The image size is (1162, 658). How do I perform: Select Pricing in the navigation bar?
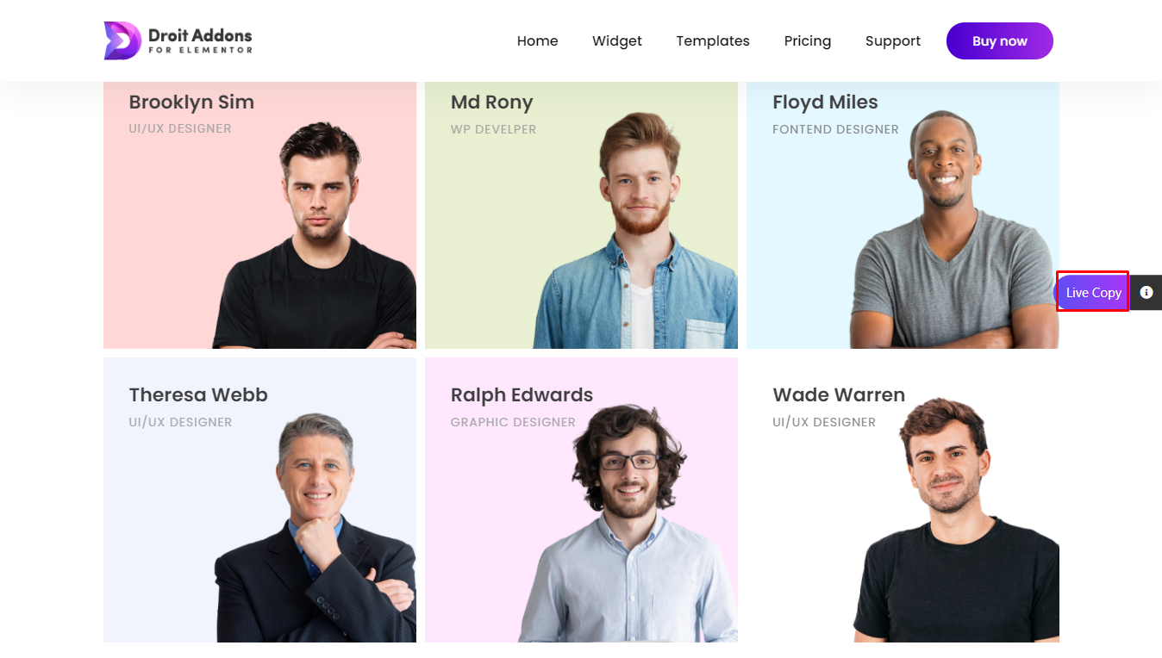pos(808,41)
